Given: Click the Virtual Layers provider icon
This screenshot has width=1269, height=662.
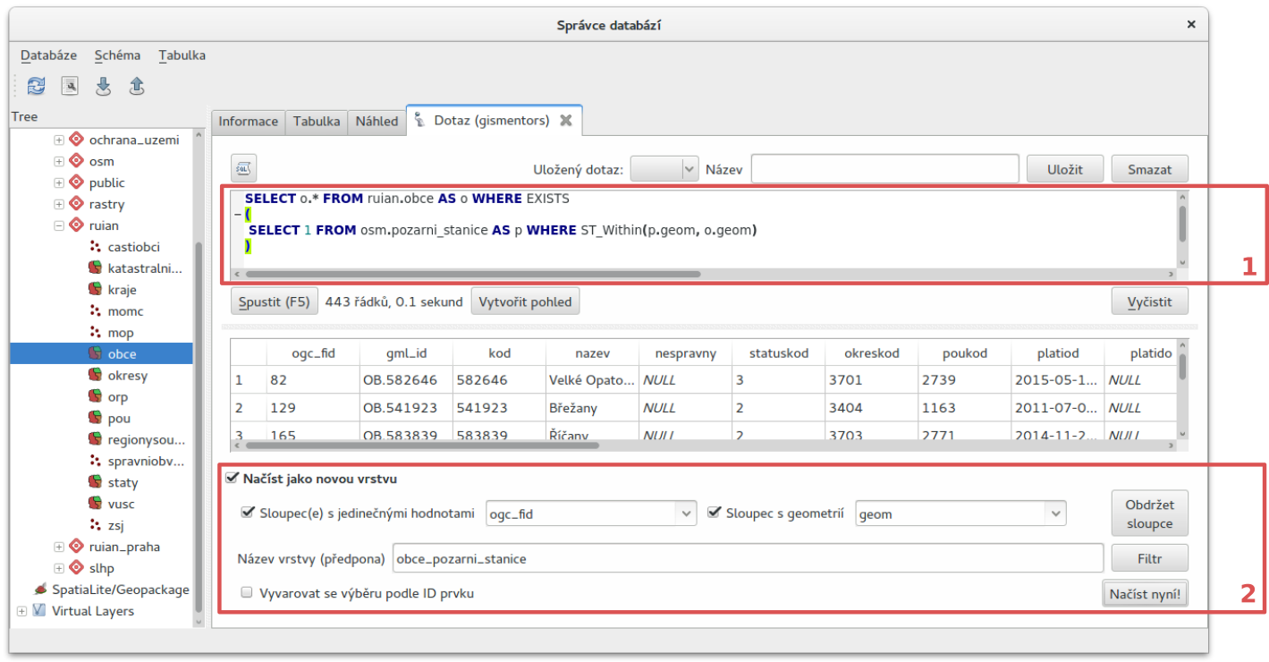Looking at the screenshot, I should point(39,611).
